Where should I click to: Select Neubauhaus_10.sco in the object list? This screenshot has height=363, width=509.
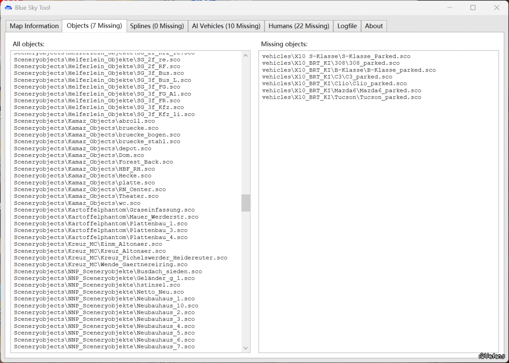click(106, 306)
